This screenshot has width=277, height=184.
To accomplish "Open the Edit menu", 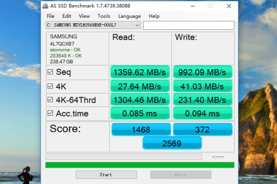I will click(67, 16).
